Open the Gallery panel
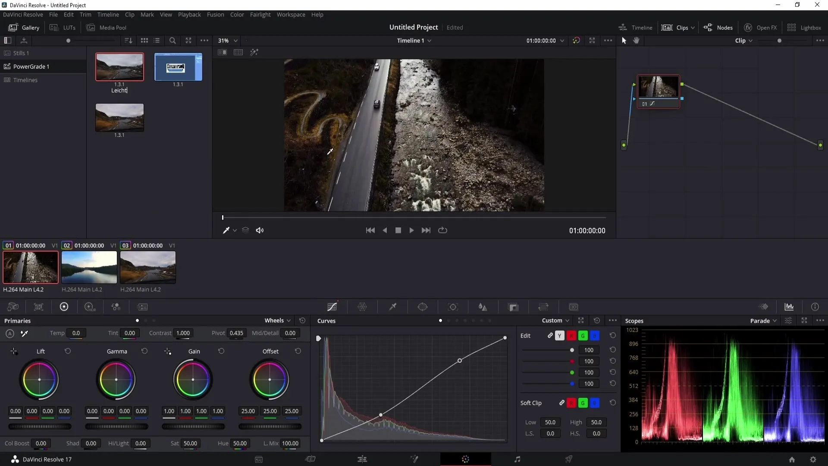Screen dimensions: 828x466 click(24, 28)
